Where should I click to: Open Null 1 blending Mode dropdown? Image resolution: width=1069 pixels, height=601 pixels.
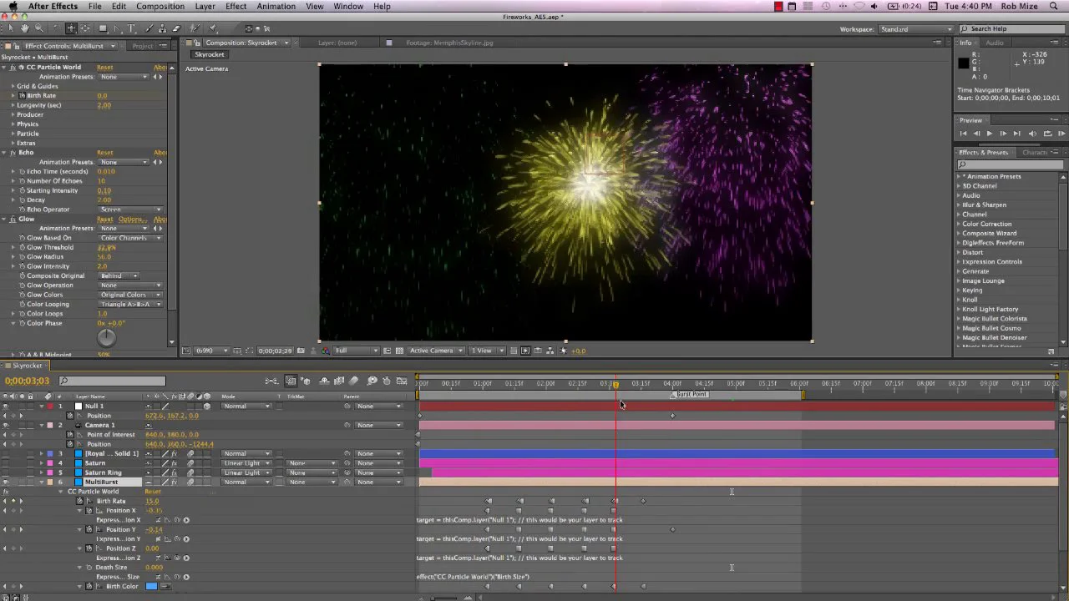coord(246,406)
